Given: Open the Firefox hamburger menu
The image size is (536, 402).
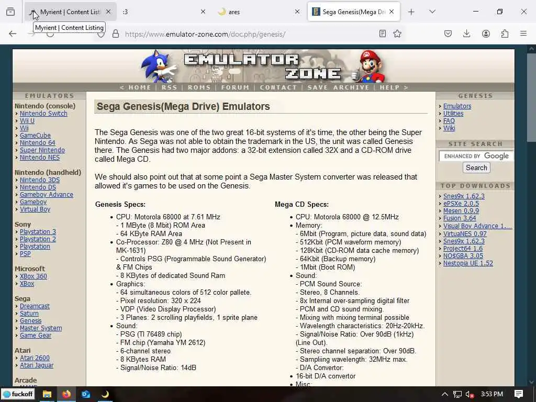Looking at the screenshot, I should pyautogui.click(x=523, y=33).
